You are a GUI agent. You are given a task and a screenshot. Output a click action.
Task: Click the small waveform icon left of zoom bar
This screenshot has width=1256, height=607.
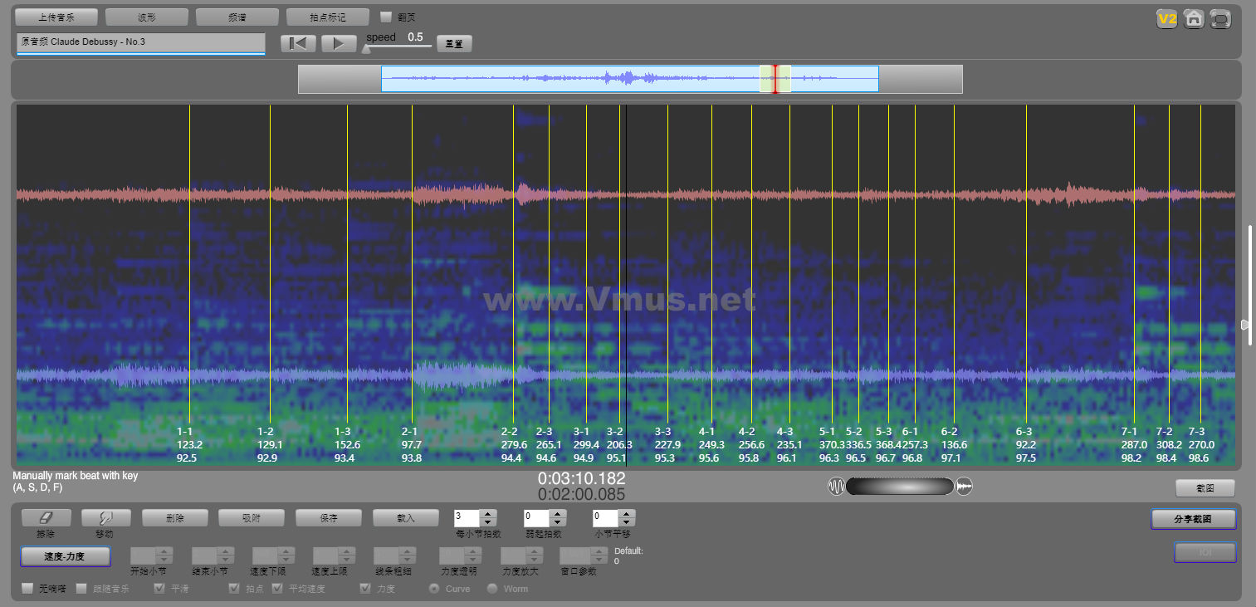(x=835, y=487)
